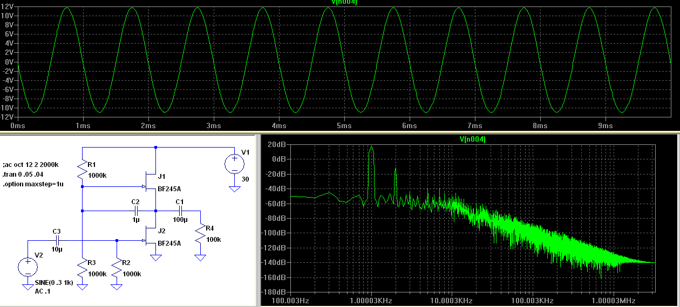
Task: Click the -100dB label on the FFT axis
Action: tap(274, 233)
